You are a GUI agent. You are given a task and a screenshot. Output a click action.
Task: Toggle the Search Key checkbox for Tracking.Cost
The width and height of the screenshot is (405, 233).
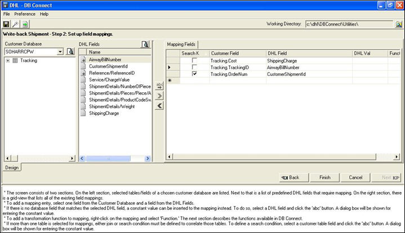194,61
